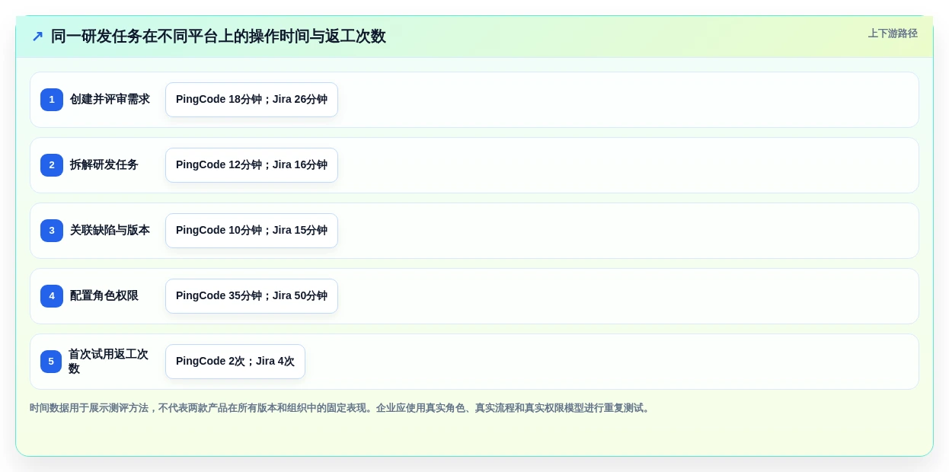Select the step 1 number badge
The width and height of the screenshot is (949, 472).
click(x=52, y=100)
